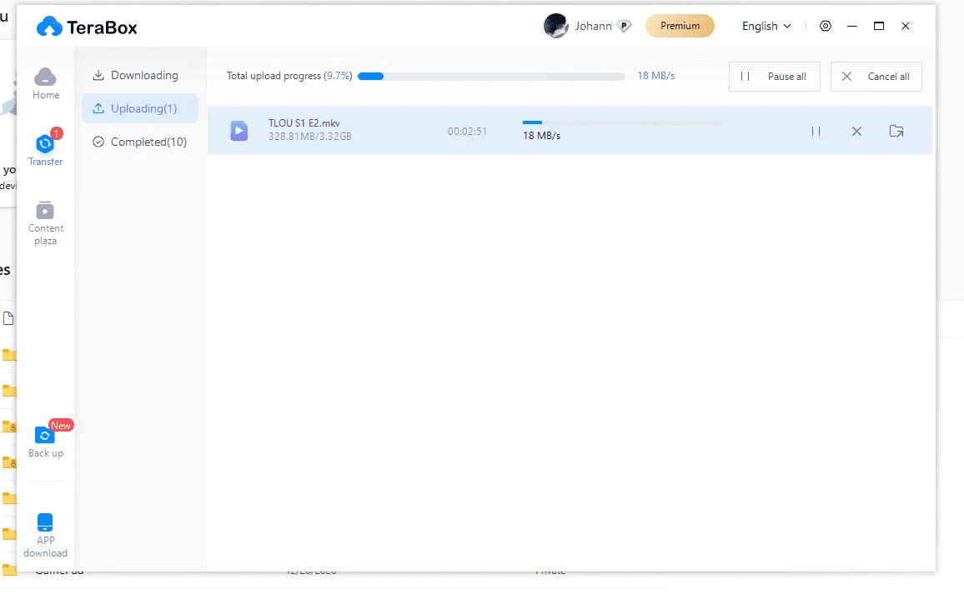Click the Pause all button
This screenshot has height=594, width=964.
tap(774, 77)
